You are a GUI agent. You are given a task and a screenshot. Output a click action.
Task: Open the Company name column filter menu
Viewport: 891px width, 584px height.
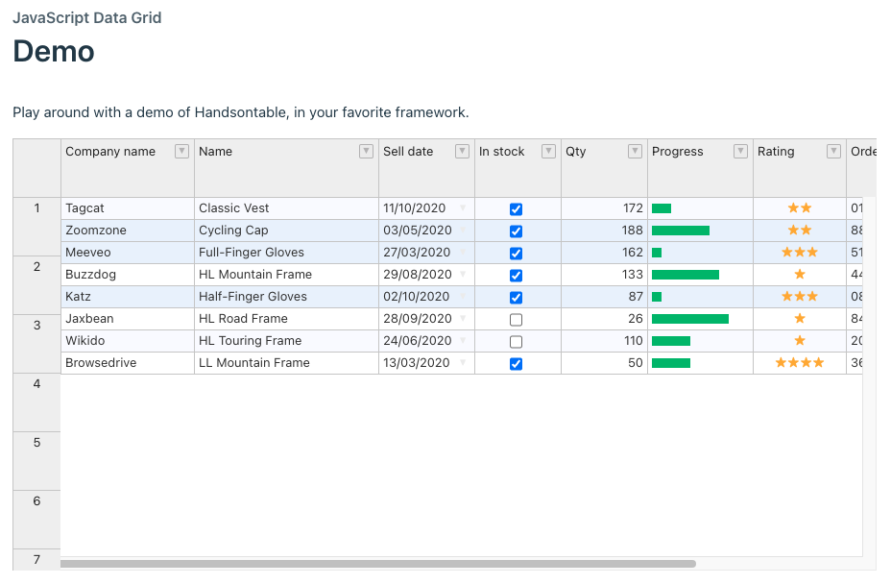coord(181,151)
